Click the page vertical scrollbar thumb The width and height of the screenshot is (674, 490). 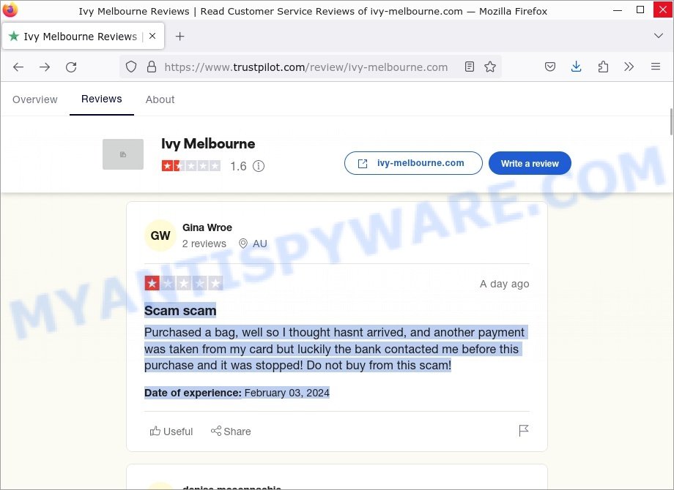coord(671,121)
